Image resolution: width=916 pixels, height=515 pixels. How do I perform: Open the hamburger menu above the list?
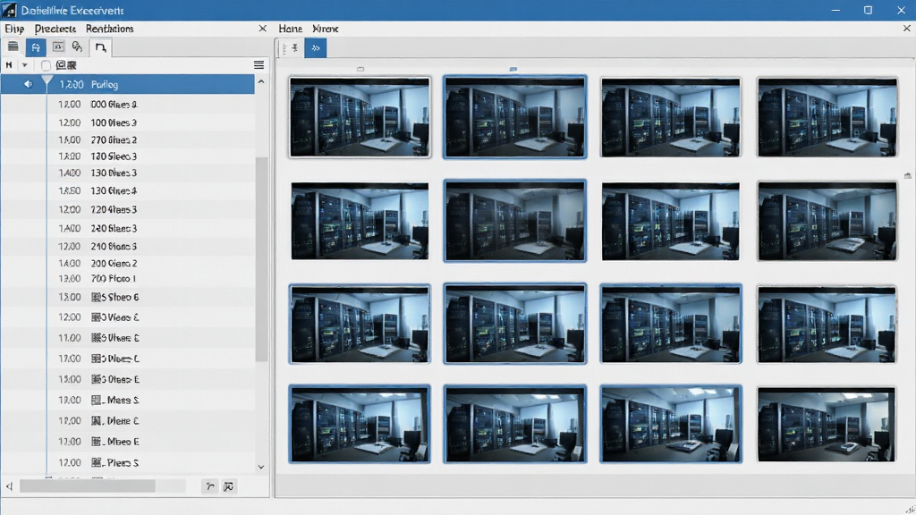pyautogui.click(x=259, y=64)
